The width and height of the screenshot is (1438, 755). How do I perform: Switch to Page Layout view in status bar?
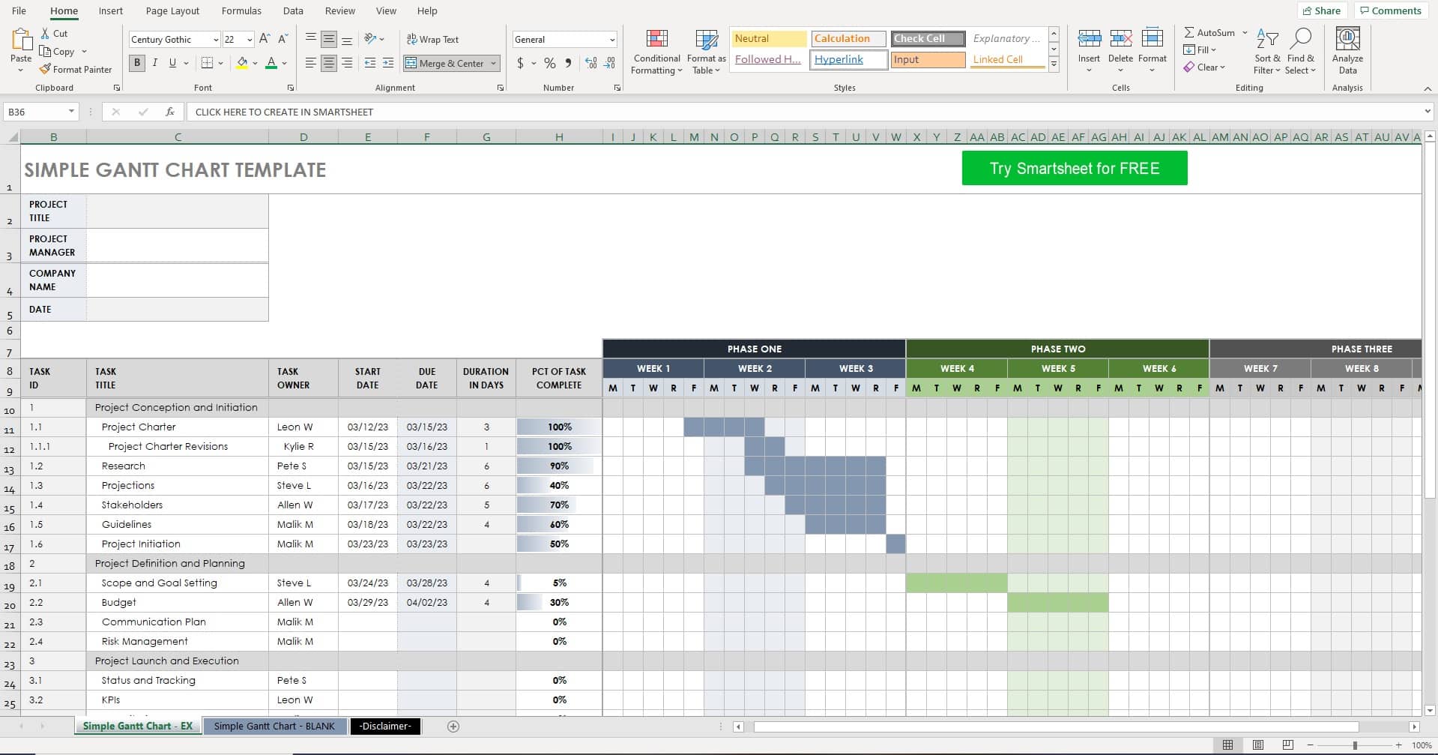pyautogui.click(x=1258, y=745)
